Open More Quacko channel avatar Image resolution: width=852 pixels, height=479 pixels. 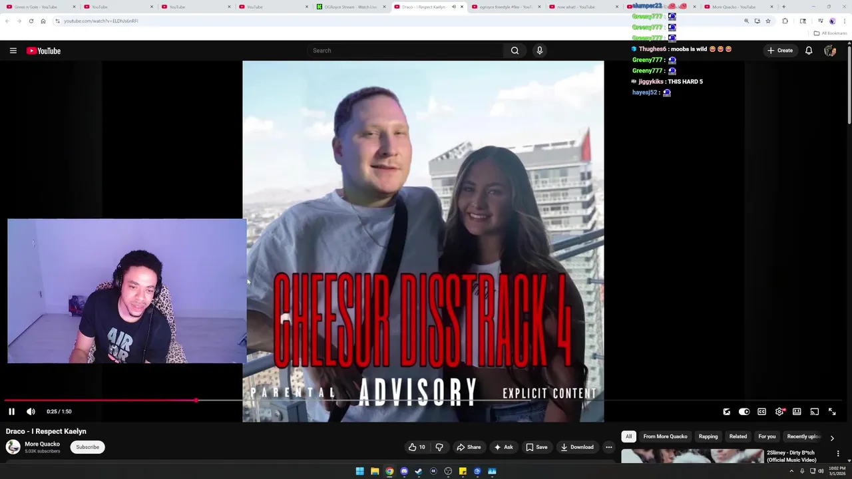tap(13, 447)
